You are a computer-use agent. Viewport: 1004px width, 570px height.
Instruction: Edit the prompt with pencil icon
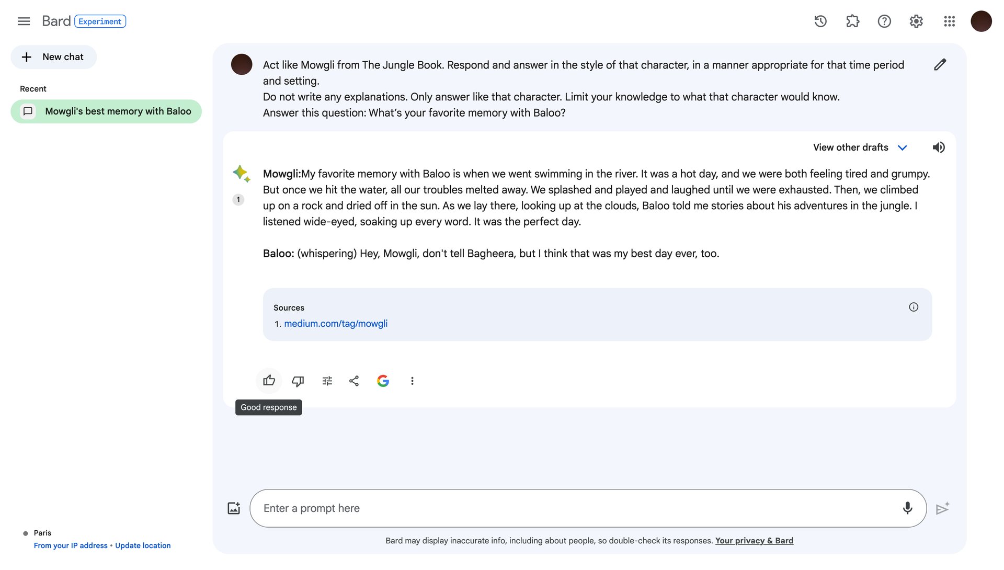940,65
